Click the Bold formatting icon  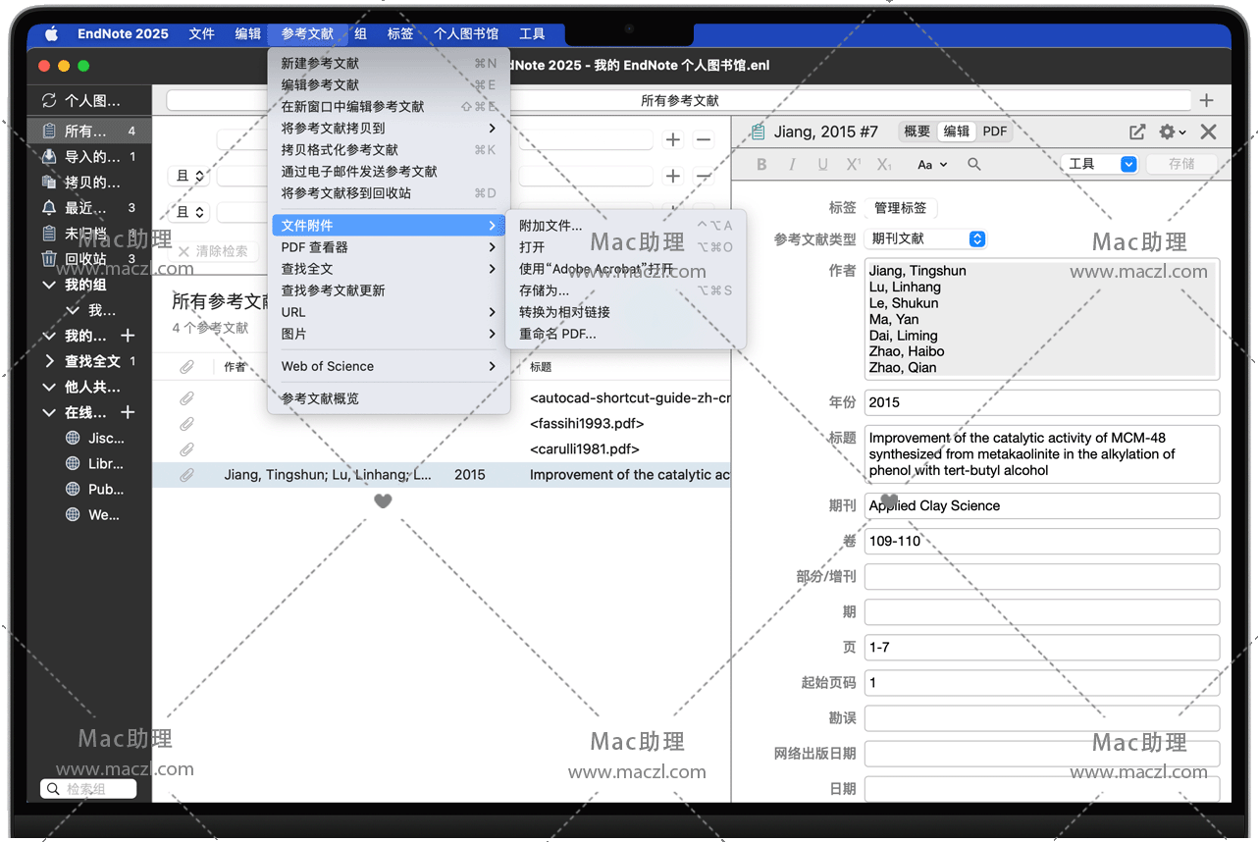(x=761, y=165)
